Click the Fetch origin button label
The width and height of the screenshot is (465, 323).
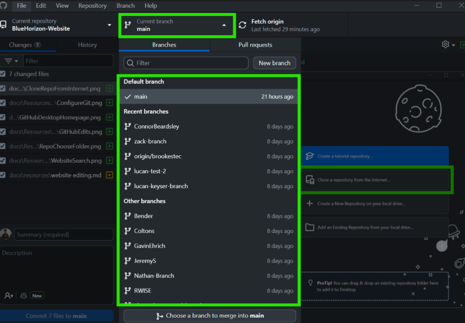pos(267,22)
